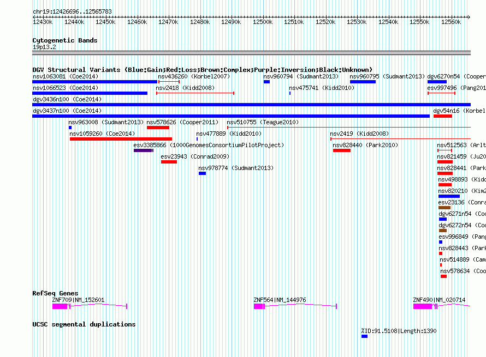Viewport: 486px width, 357px height.
Task: Click the DGV Structural Variants track title
Action: (203, 70)
